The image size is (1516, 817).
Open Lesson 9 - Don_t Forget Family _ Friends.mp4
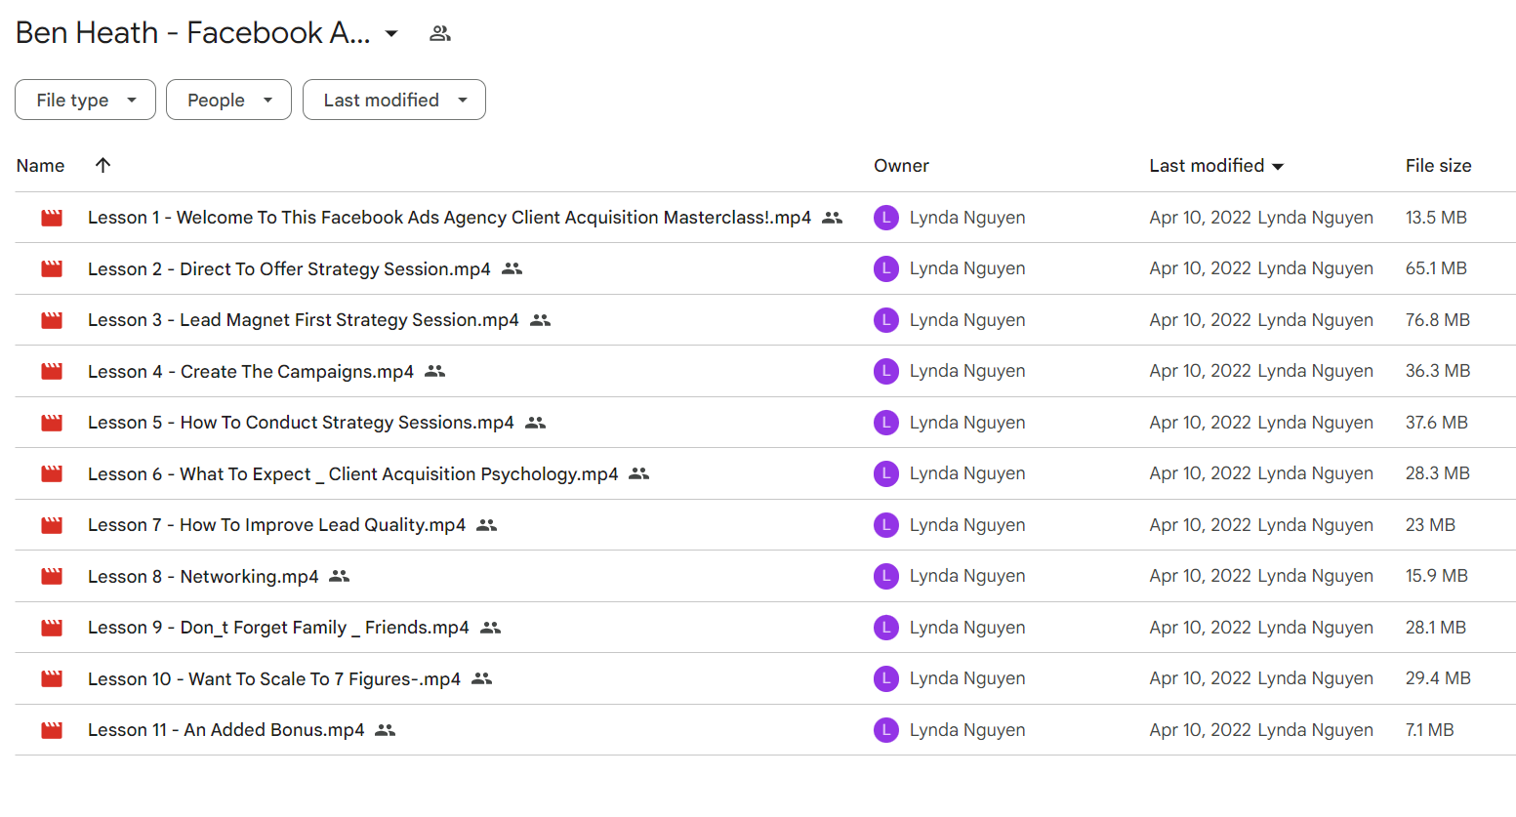tap(278, 628)
